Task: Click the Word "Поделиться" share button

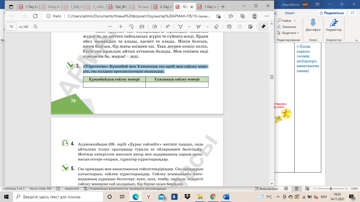Action: point(332,13)
